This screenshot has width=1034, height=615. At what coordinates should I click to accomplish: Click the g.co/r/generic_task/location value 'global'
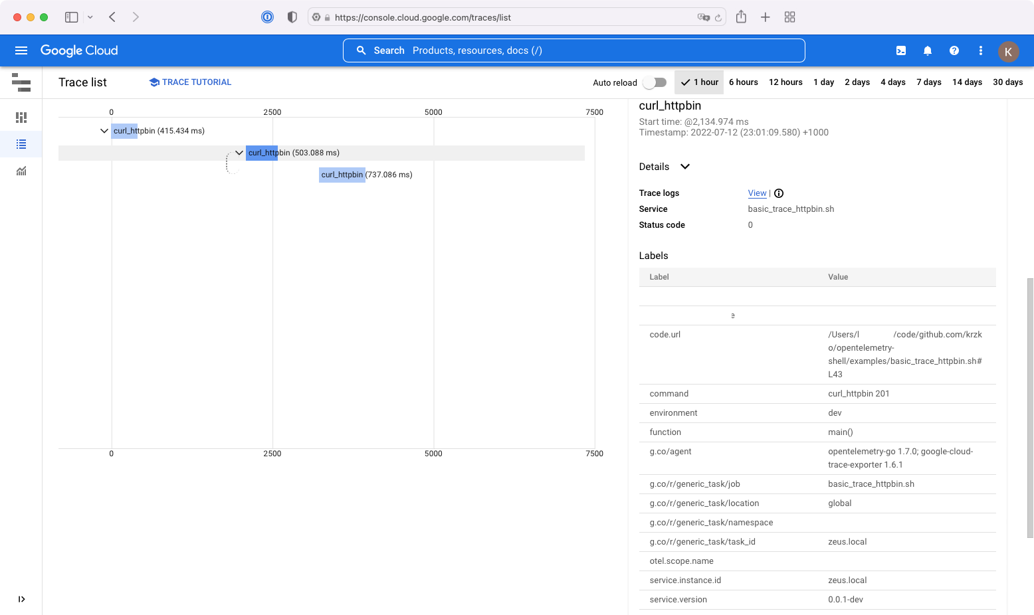839,503
